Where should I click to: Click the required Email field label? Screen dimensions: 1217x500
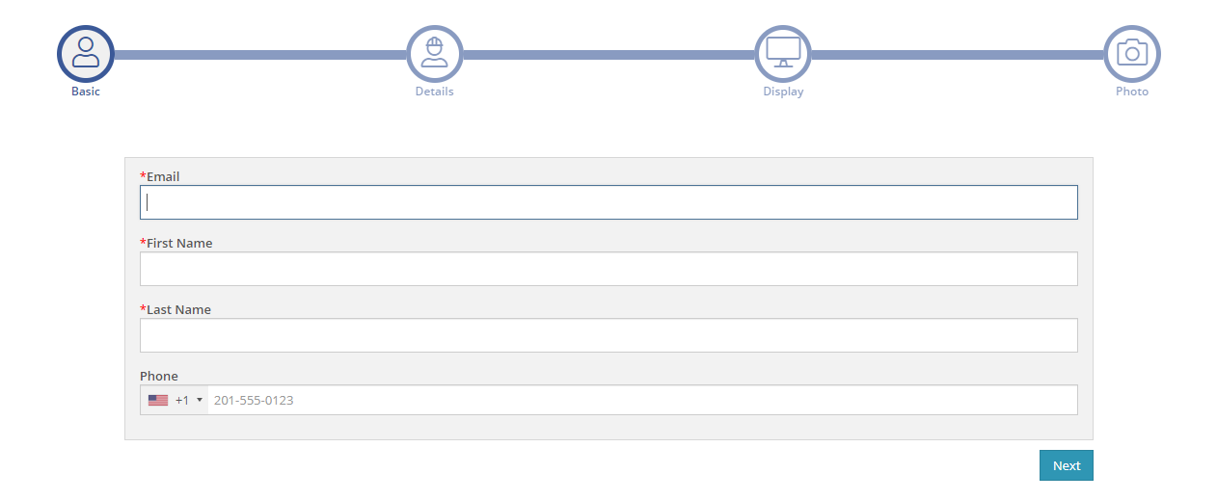tap(160, 176)
